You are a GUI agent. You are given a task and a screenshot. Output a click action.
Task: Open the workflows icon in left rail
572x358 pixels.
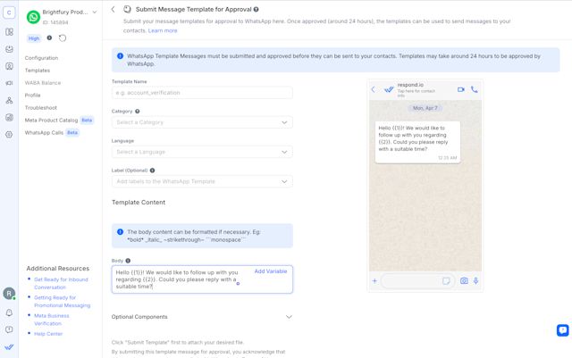click(10, 100)
